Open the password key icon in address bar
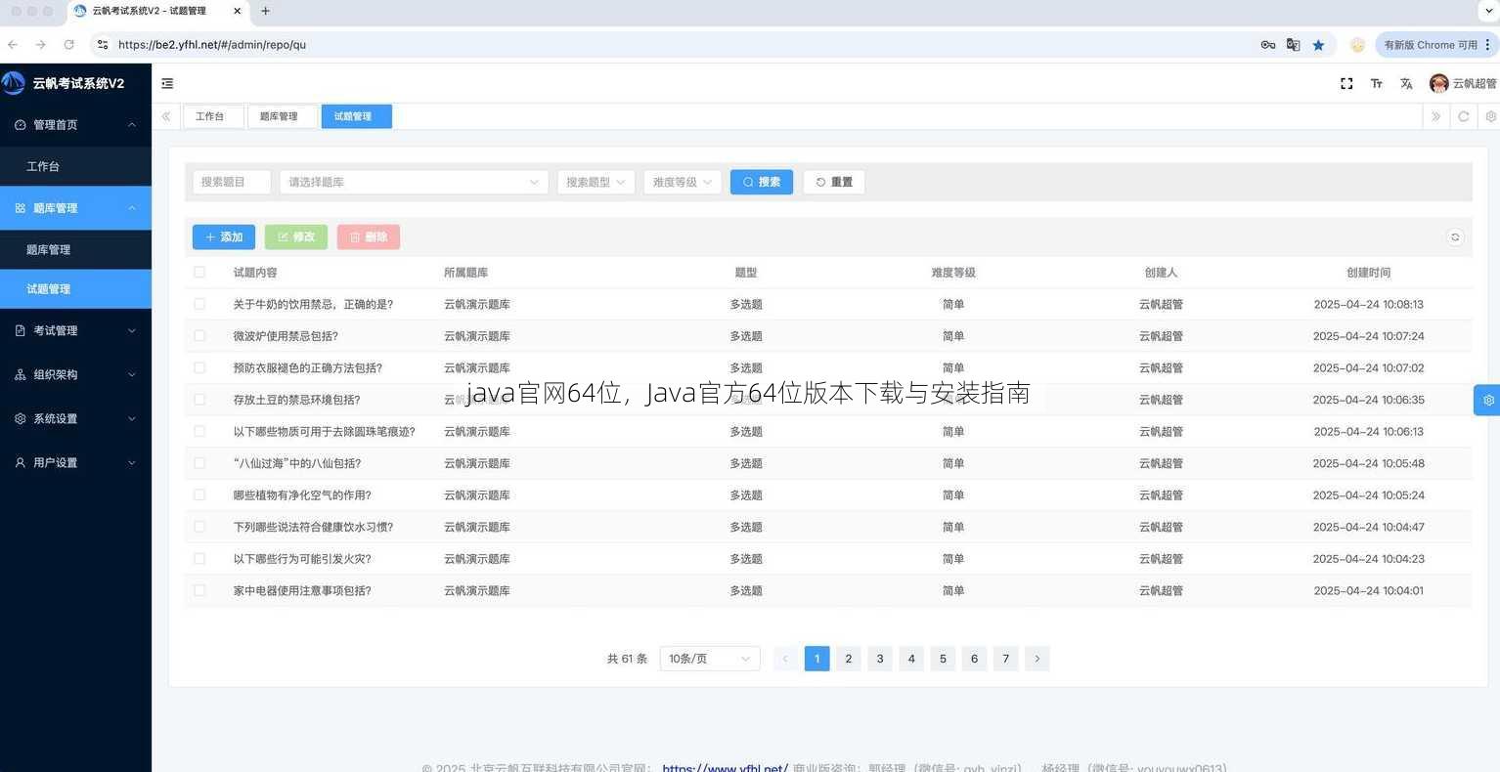The image size is (1500, 772). 1267,45
